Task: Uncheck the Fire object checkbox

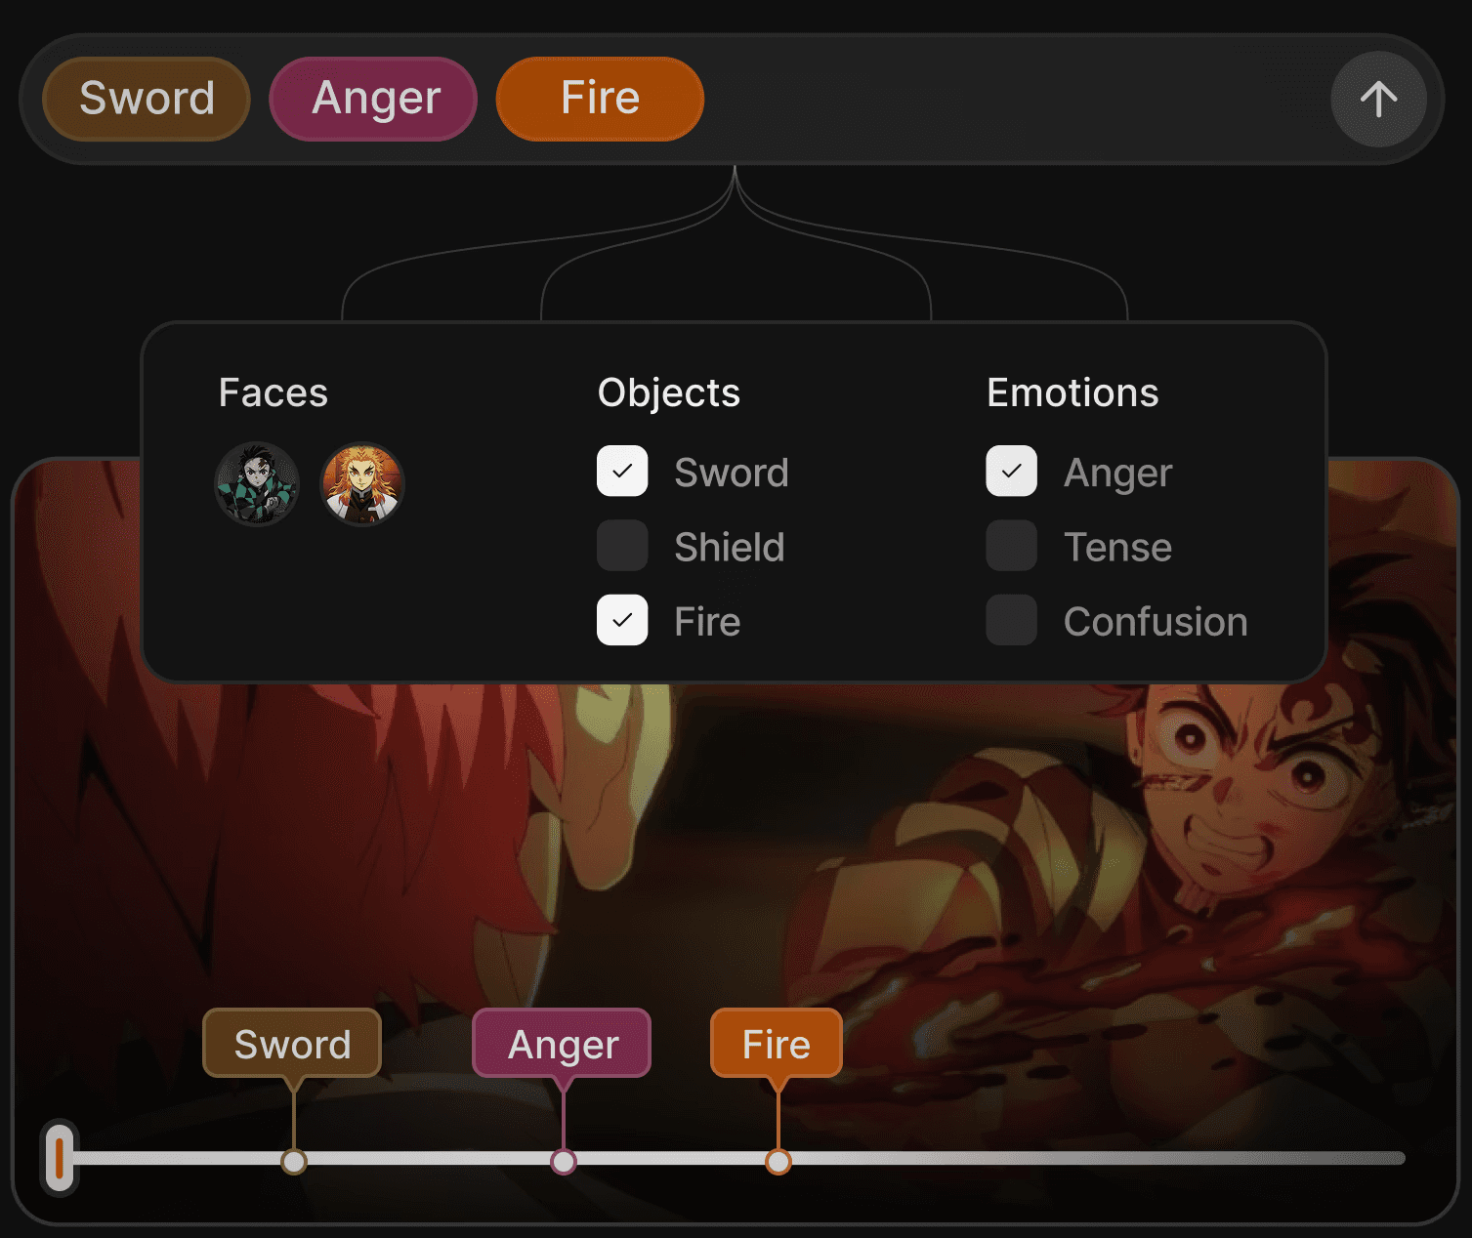Action: pyautogui.click(x=622, y=620)
